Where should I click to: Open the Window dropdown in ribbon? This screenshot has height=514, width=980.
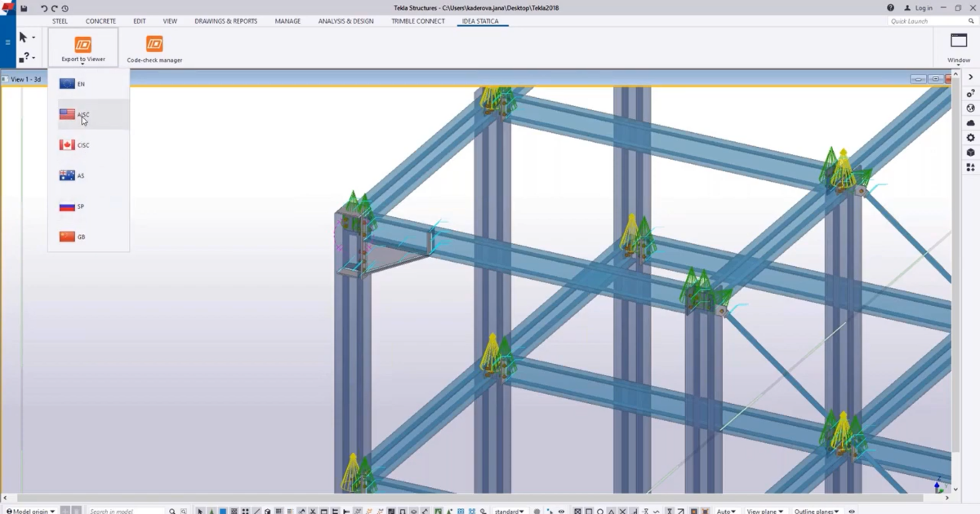959,51
